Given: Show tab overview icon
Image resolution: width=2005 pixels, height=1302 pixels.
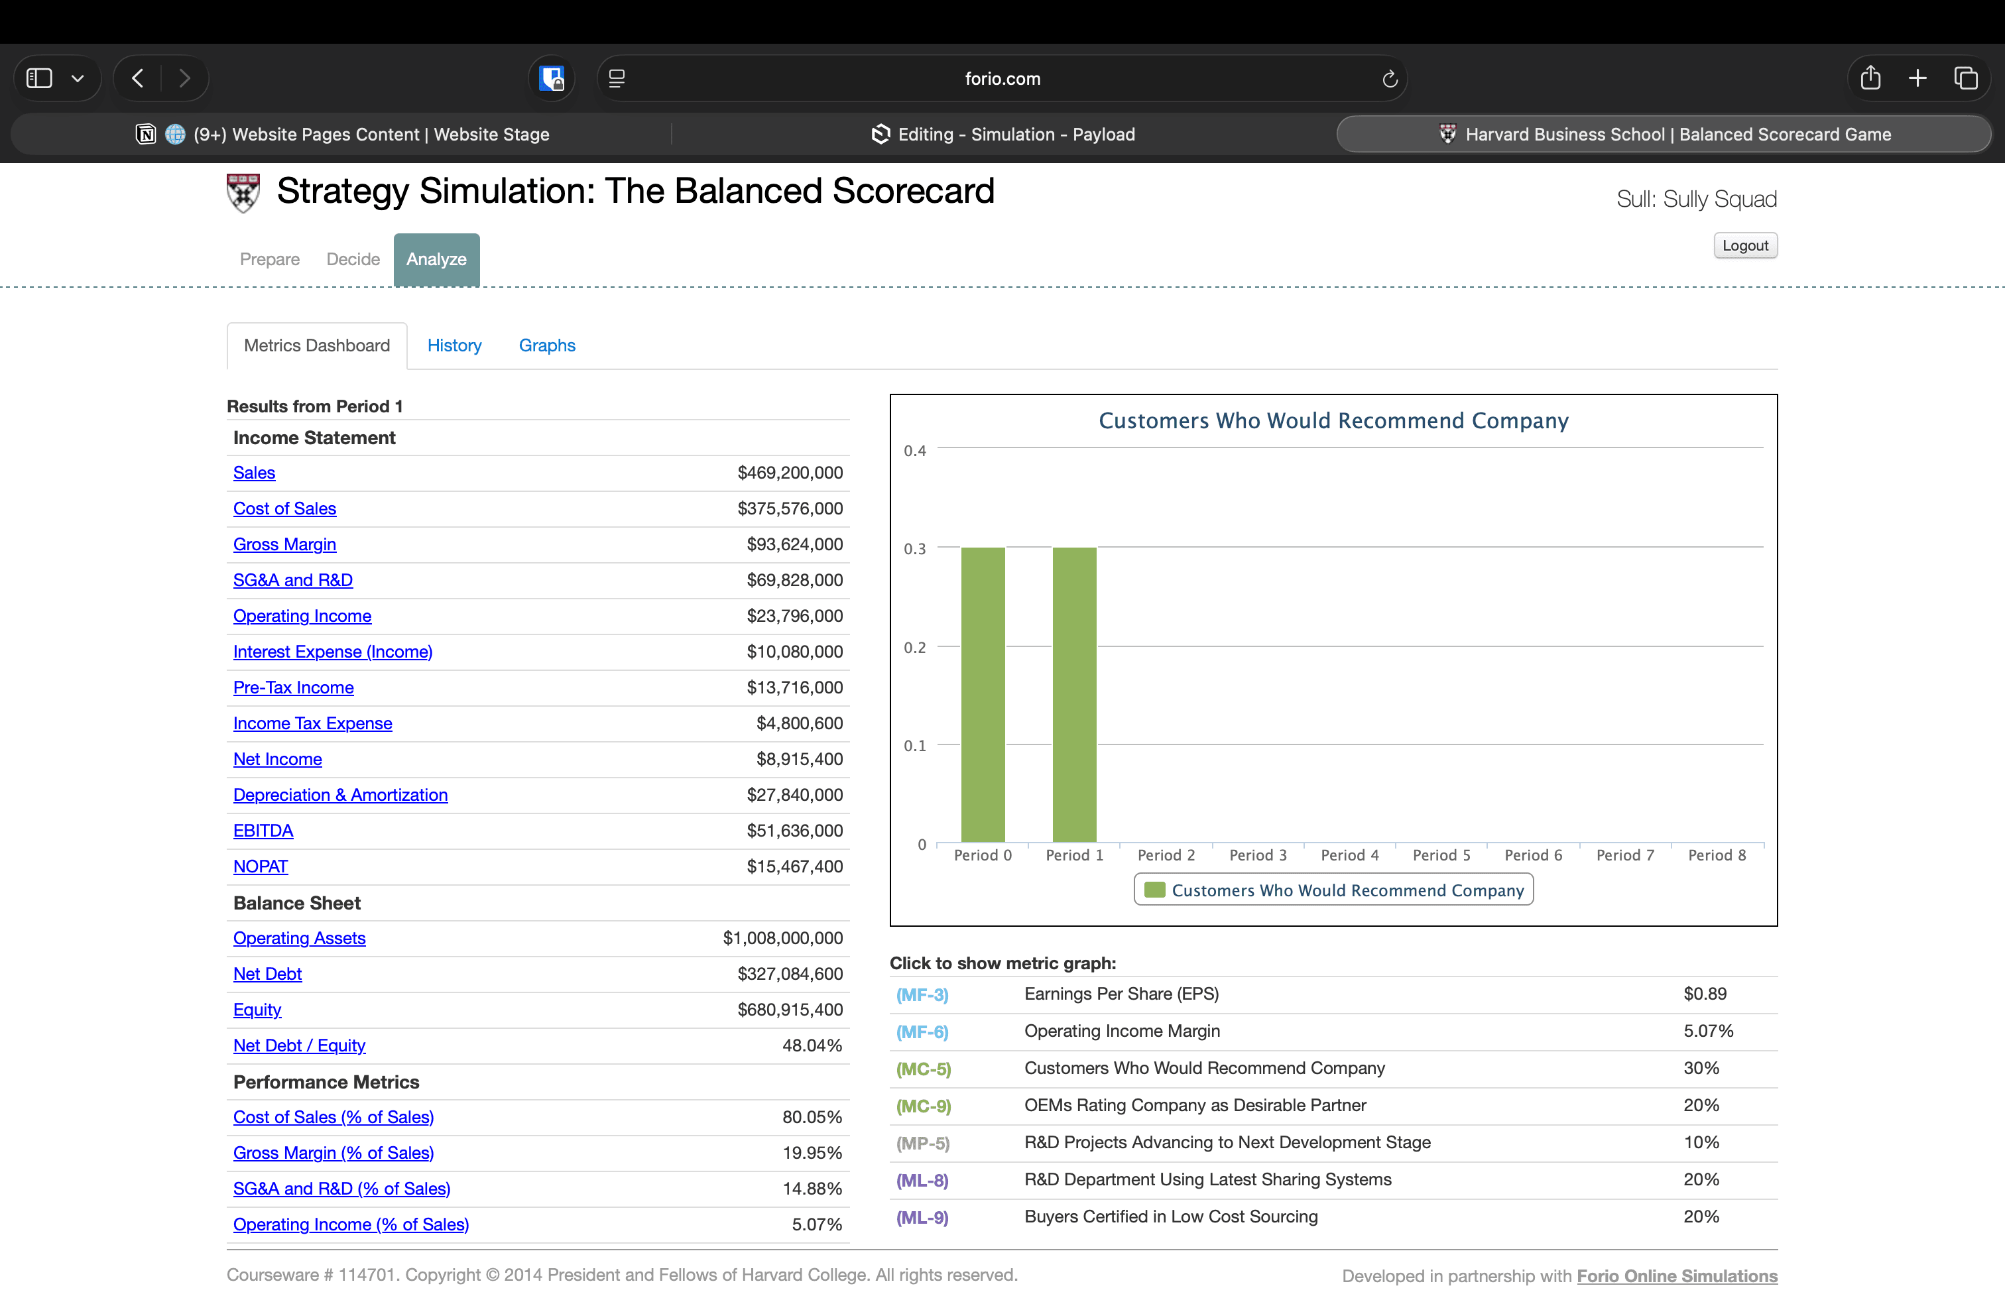Looking at the screenshot, I should [x=1965, y=78].
